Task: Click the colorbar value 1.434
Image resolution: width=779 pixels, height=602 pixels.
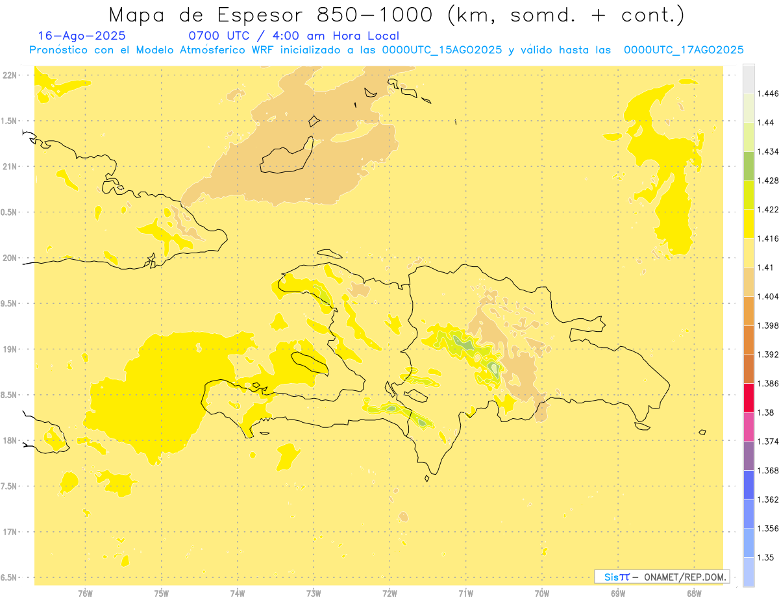Action: pyautogui.click(x=767, y=151)
